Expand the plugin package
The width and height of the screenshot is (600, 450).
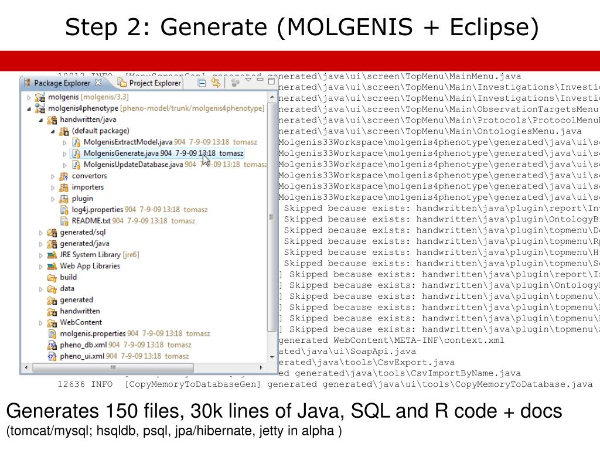[x=52, y=199]
